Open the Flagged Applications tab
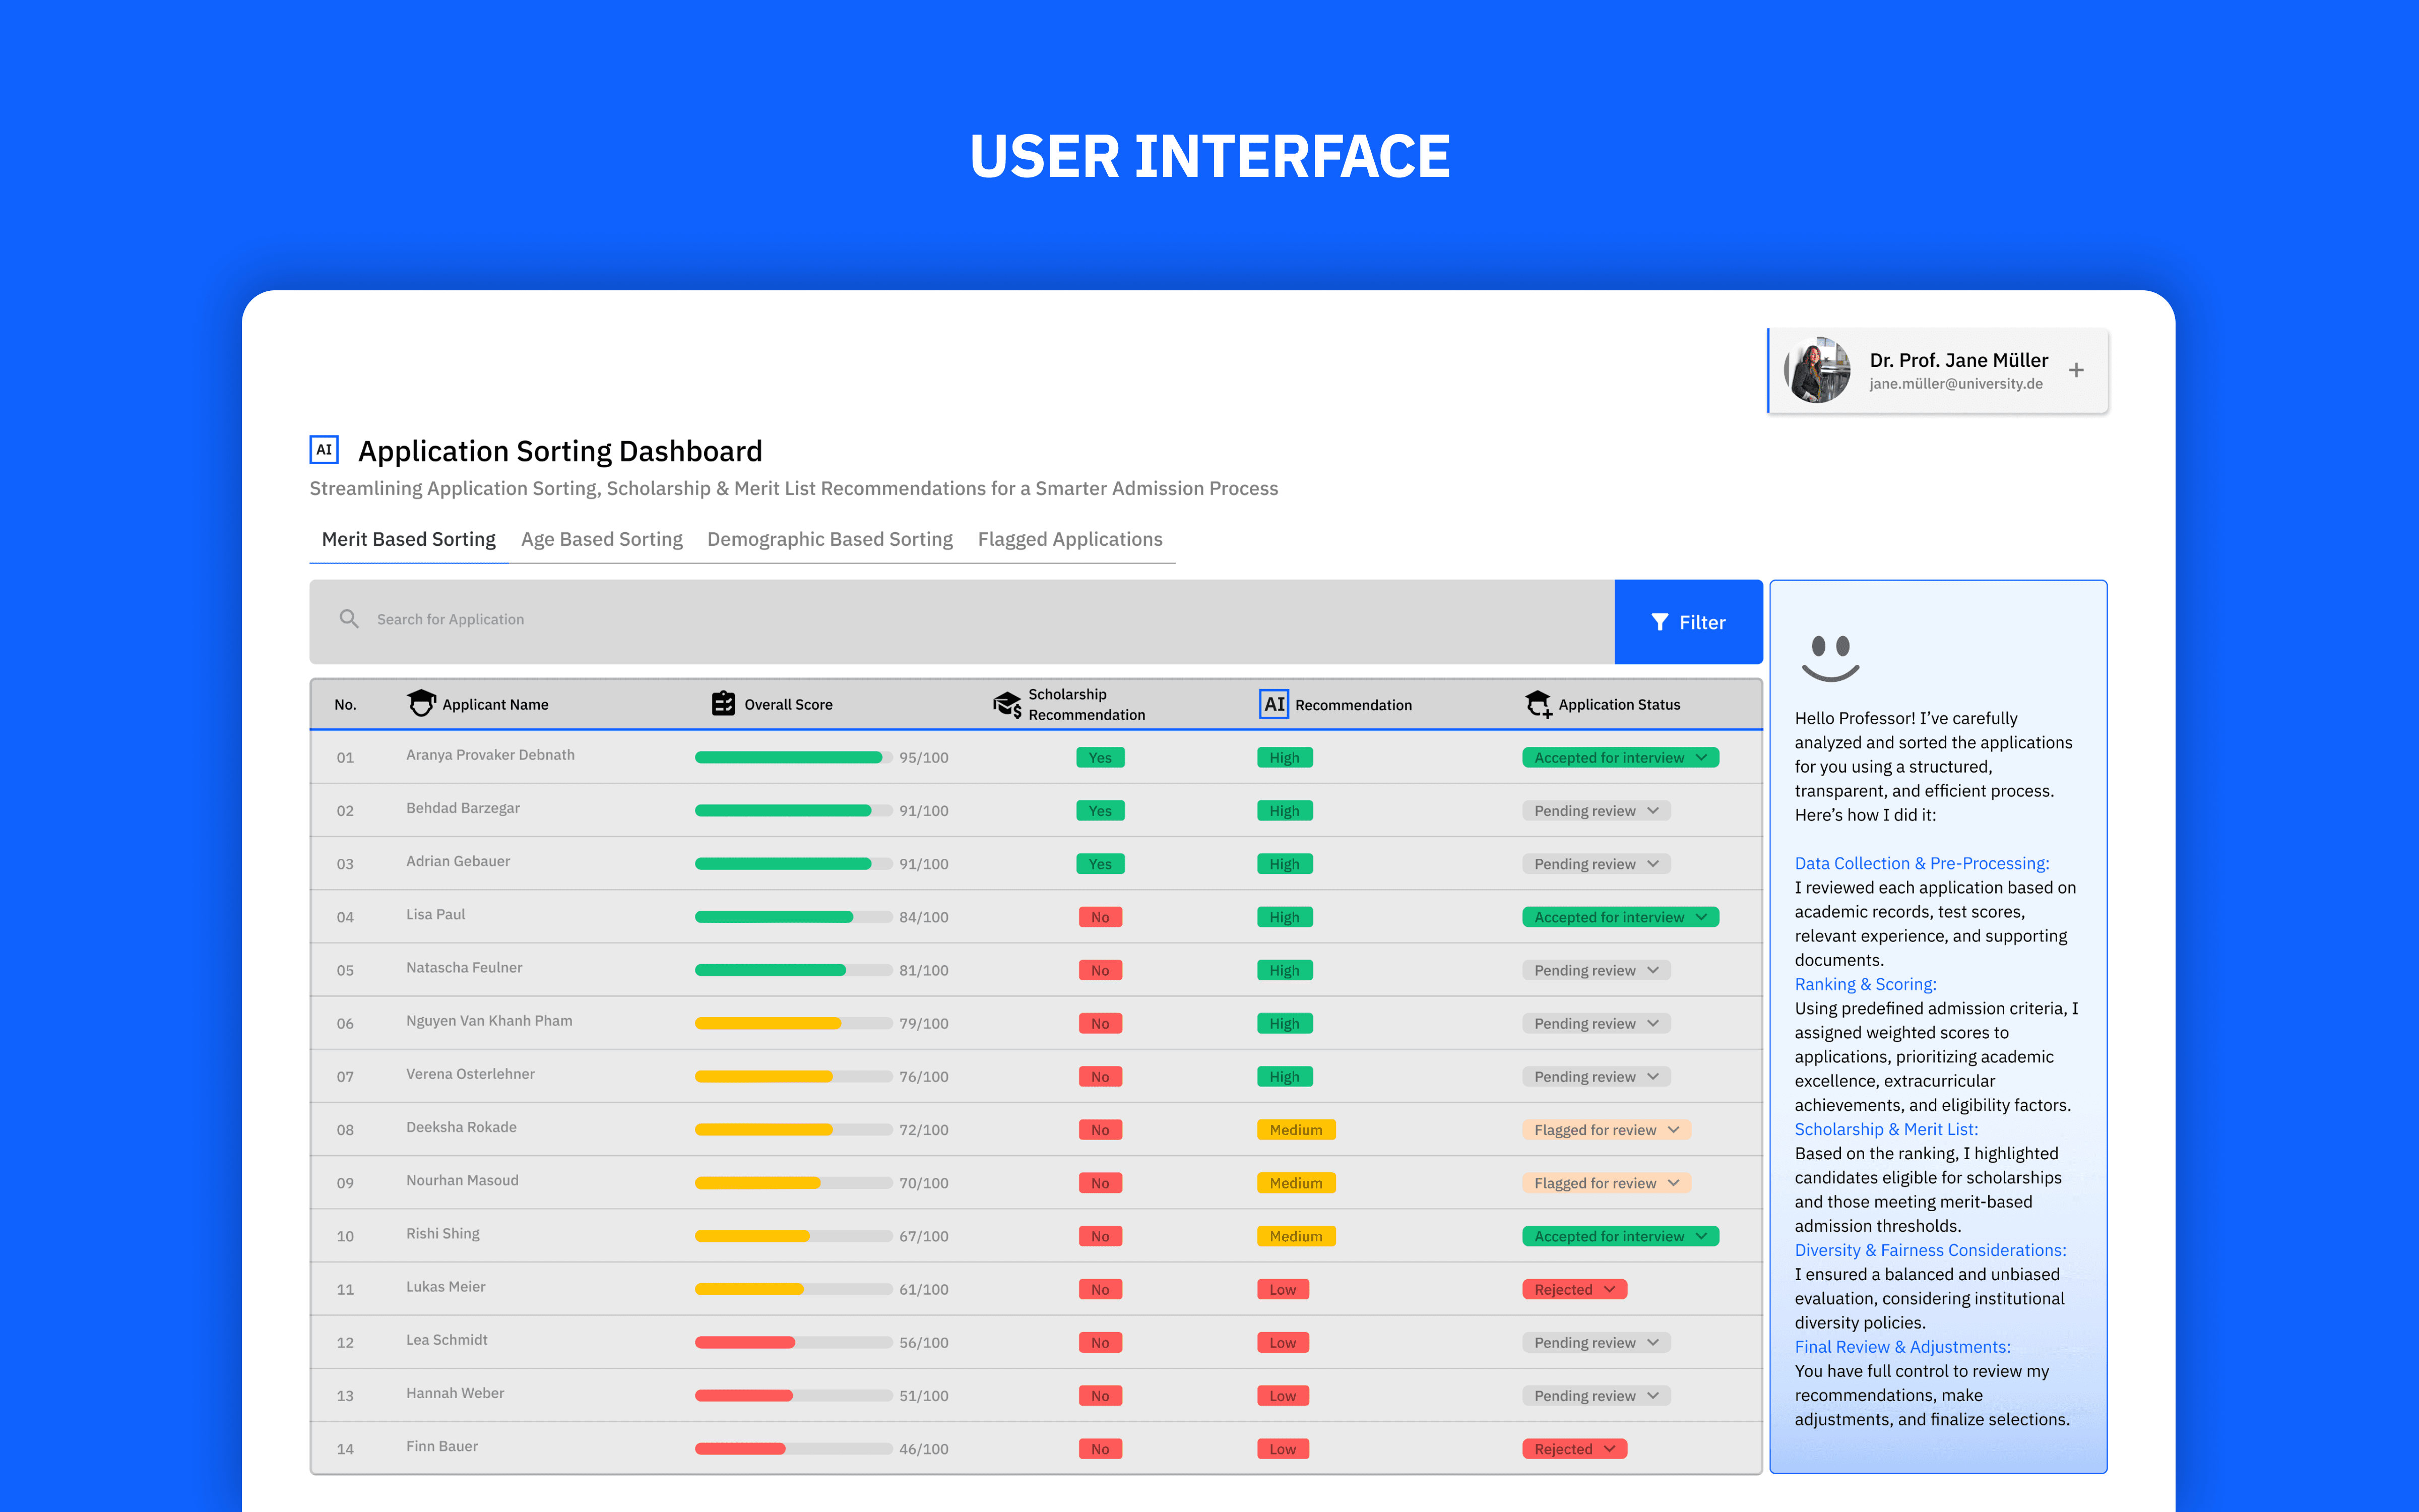The image size is (2419, 1512). [1069, 539]
